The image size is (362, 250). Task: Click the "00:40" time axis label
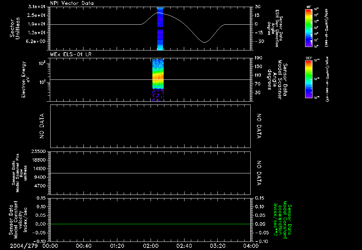click(83, 246)
